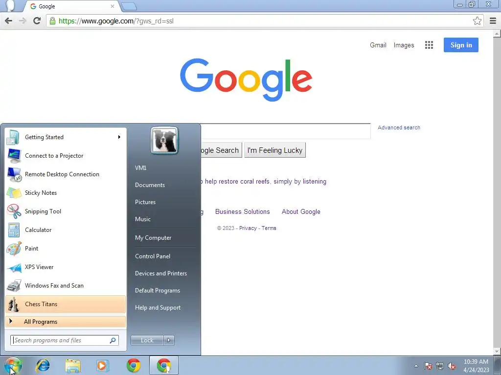501x375 pixels.
Task: Open the Sticky Notes icon
Action: [x=14, y=193]
